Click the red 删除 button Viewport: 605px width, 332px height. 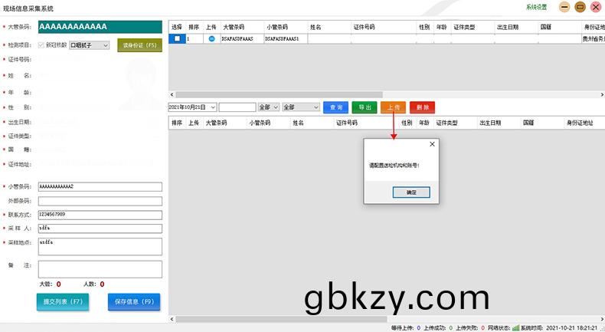[422, 107]
